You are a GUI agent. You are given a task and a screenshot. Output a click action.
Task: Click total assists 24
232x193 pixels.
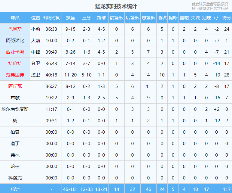pyautogui.click(x=162, y=189)
